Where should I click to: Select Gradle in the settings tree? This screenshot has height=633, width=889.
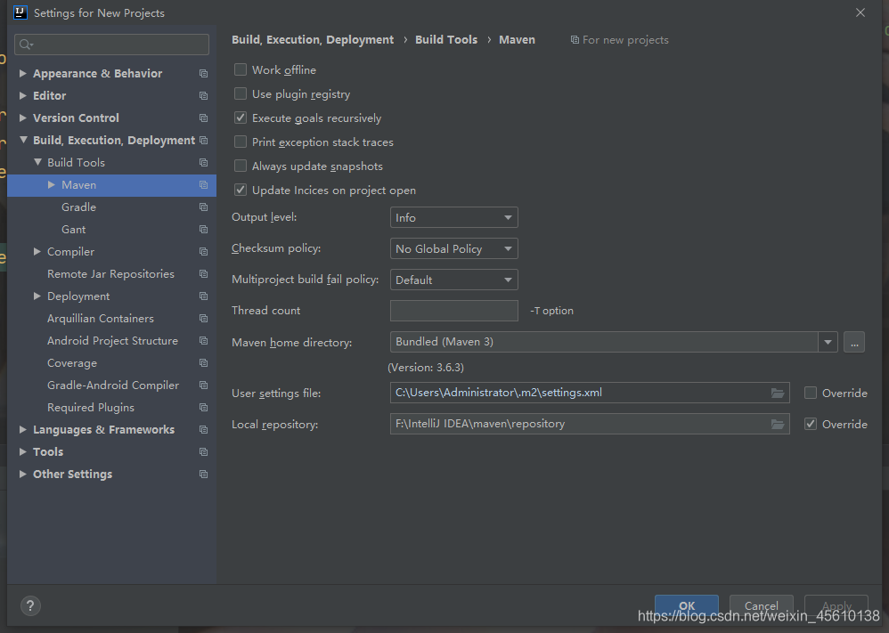click(78, 207)
